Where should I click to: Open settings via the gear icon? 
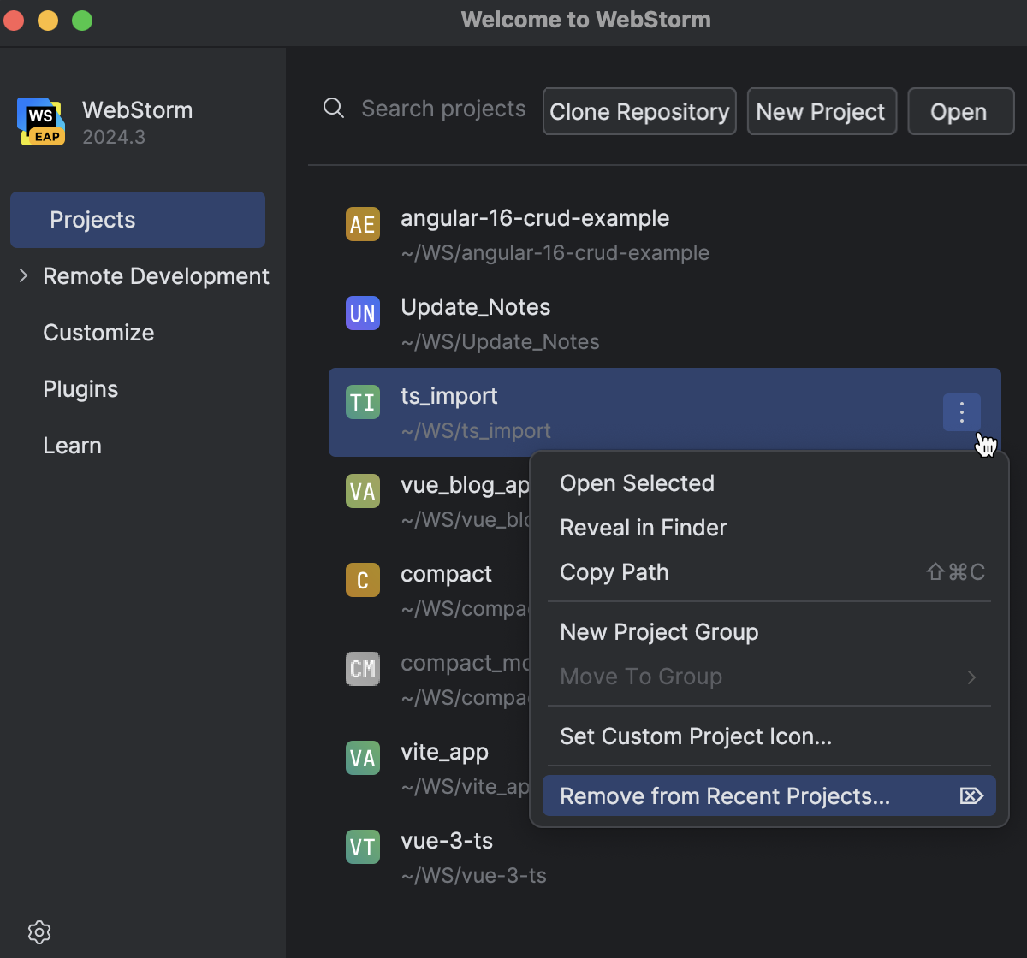(39, 932)
